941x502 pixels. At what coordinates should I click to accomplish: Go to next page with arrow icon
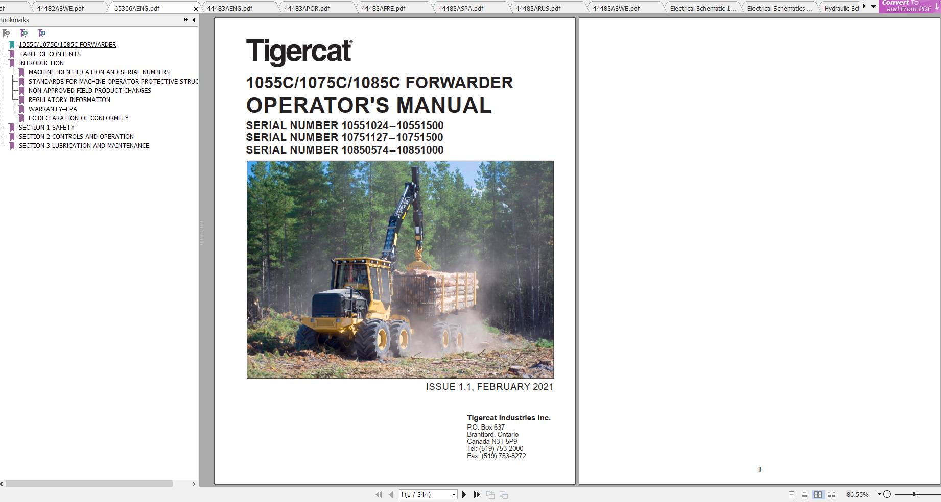tap(464, 494)
